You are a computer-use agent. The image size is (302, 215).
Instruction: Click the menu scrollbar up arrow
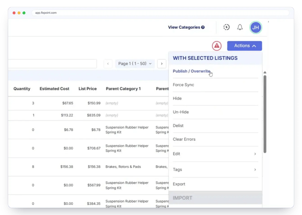coord(265,73)
